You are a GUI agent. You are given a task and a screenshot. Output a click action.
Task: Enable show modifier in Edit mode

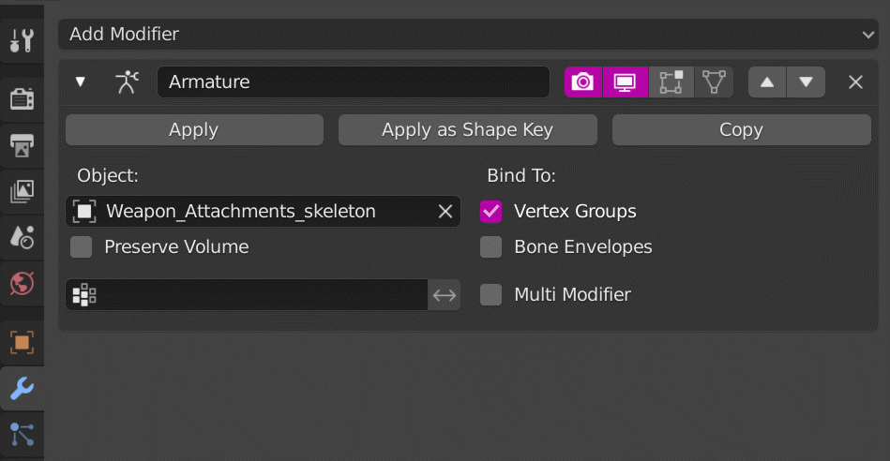[669, 82]
